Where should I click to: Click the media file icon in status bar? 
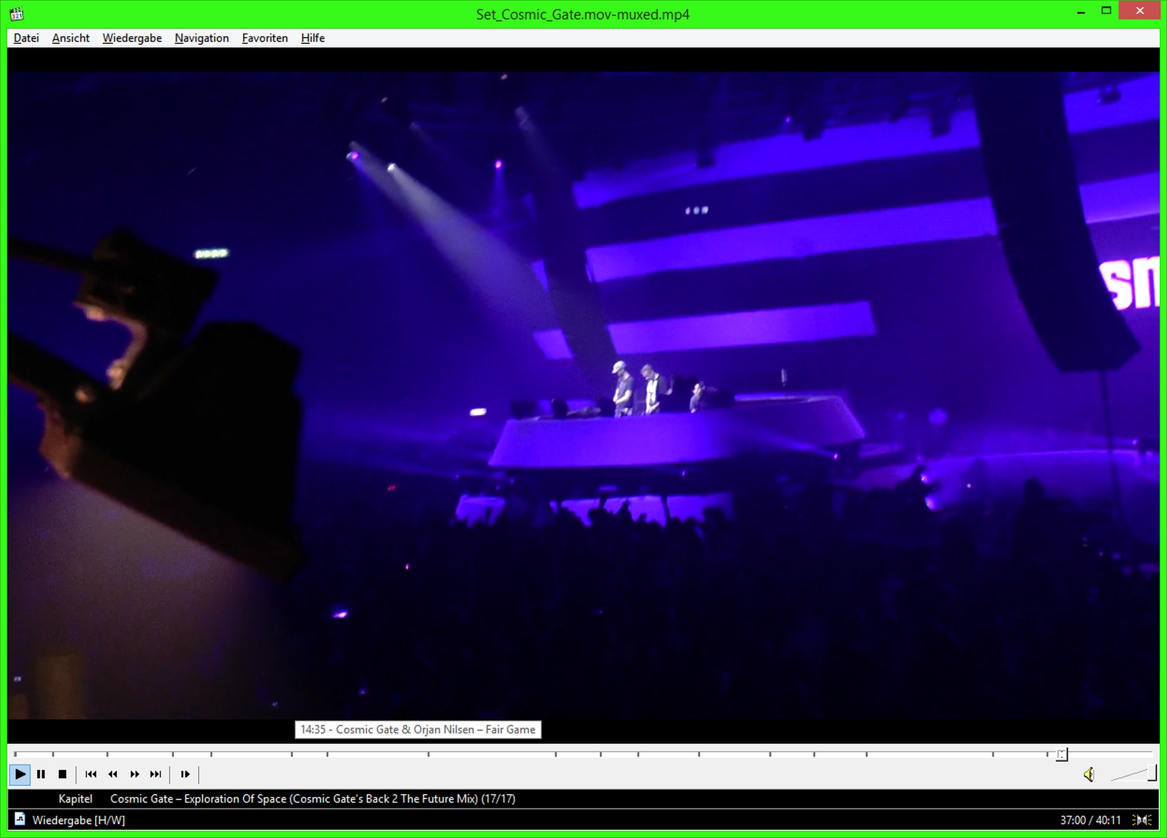[x=19, y=819]
